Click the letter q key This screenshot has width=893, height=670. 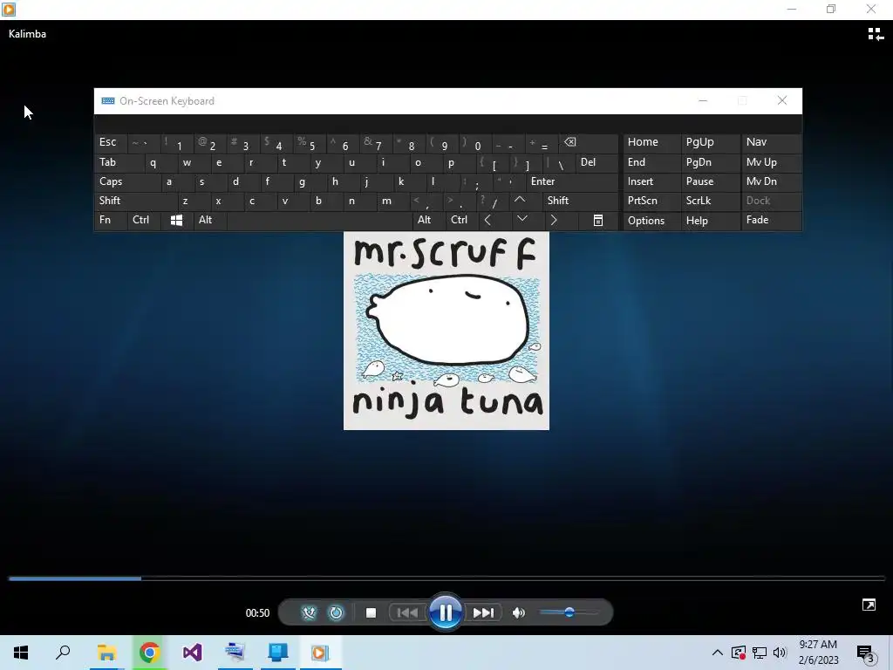coord(160,162)
